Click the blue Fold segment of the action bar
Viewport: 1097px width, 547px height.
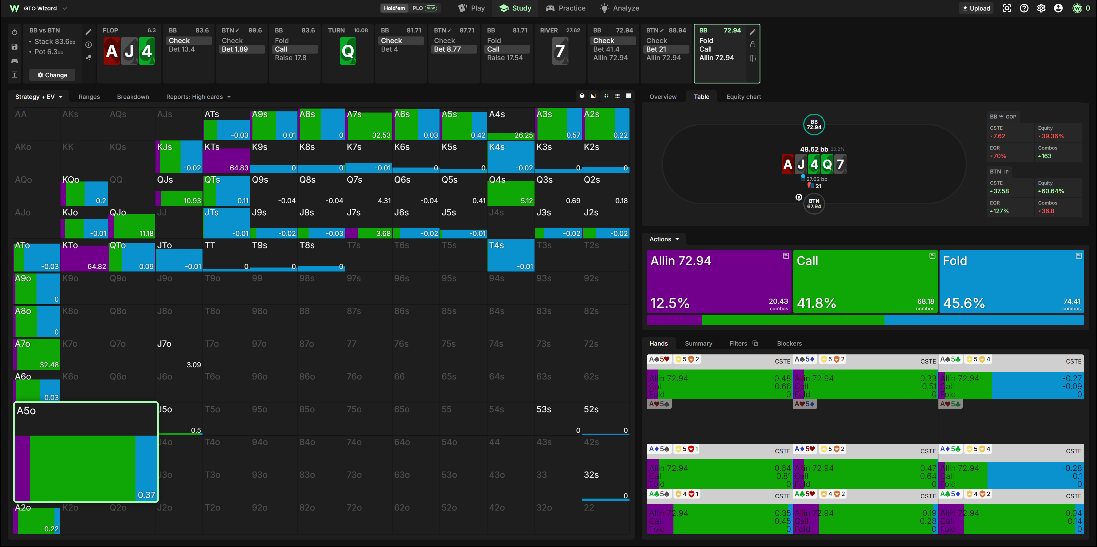[984, 319]
